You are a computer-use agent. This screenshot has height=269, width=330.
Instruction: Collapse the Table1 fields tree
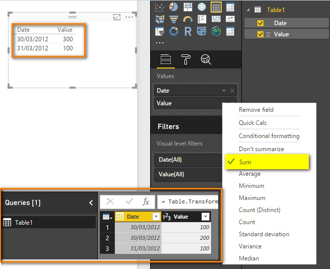click(x=248, y=10)
